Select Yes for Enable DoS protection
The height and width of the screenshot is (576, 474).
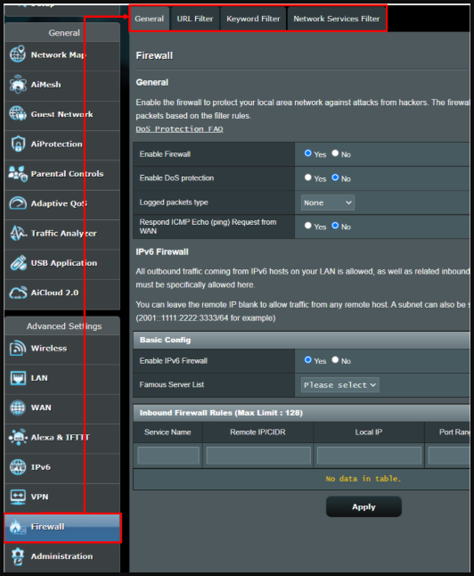pos(307,177)
